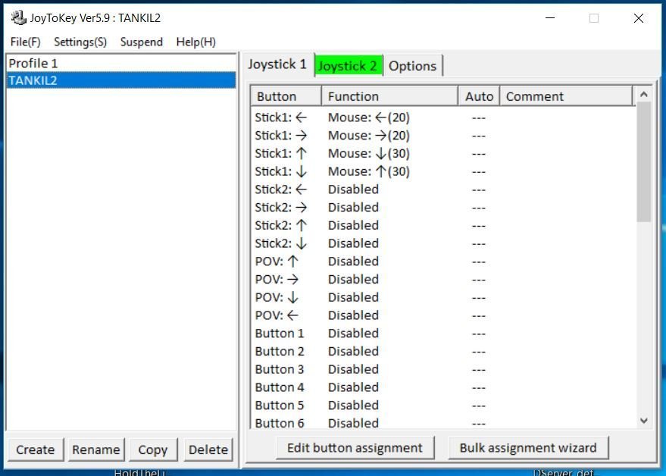Click the Rename profile button
Screen dimensions: 666x476
(x=96, y=449)
